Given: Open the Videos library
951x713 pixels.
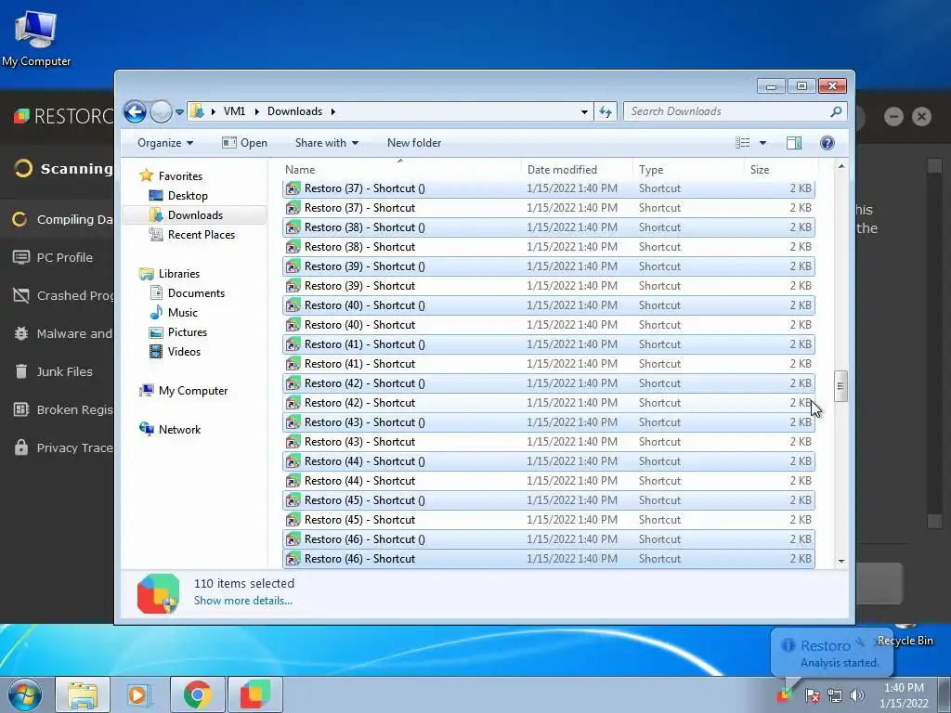Looking at the screenshot, I should click(x=184, y=352).
